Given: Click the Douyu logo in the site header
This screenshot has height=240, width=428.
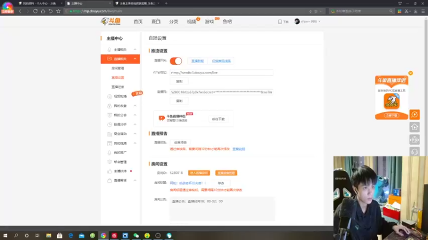Looking at the screenshot, I should pos(111,21).
